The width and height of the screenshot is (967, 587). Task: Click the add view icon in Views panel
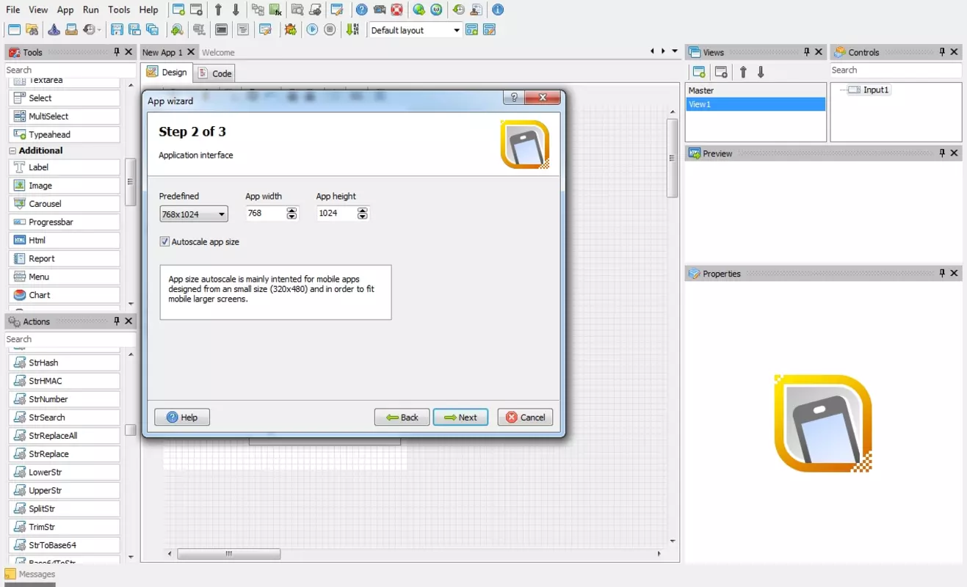pos(699,72)
